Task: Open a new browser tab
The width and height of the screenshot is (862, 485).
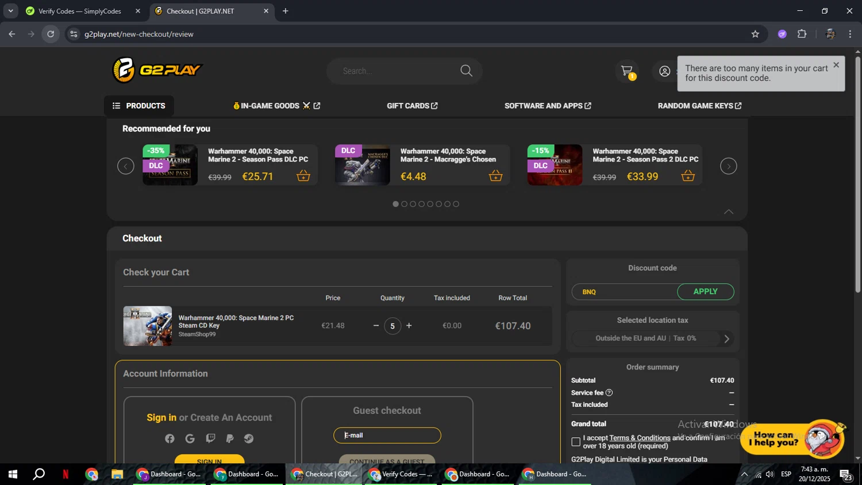Action: (286, 11)
